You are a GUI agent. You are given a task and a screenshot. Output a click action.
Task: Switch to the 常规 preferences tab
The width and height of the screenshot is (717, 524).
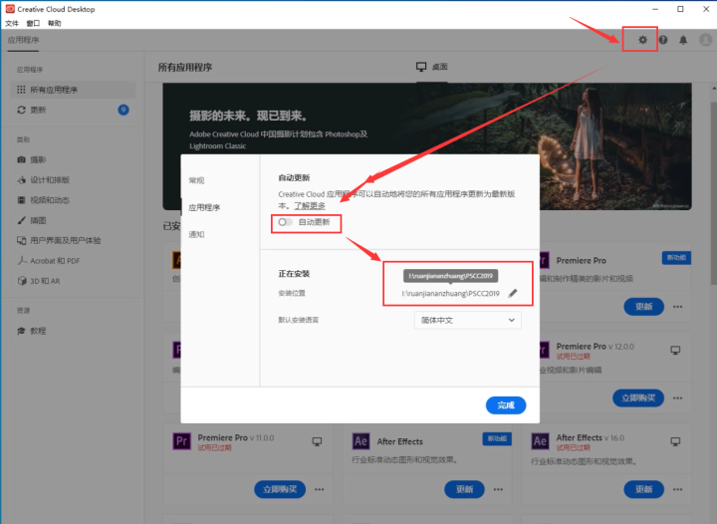(x=196, y=180)
